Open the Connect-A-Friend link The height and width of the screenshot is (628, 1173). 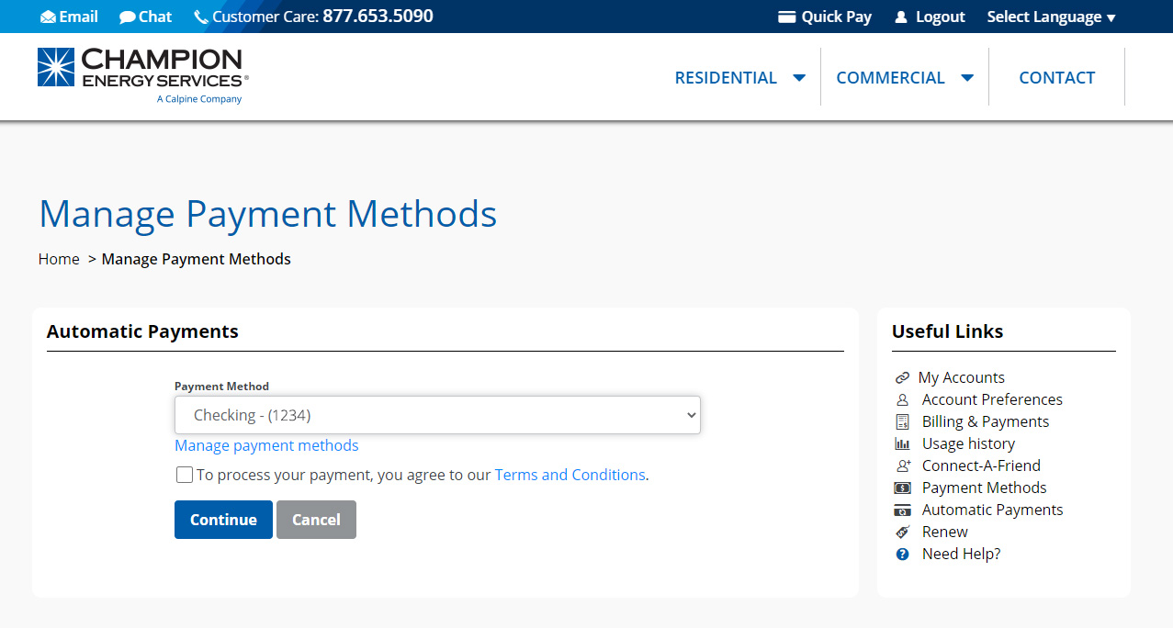[981, 465]
